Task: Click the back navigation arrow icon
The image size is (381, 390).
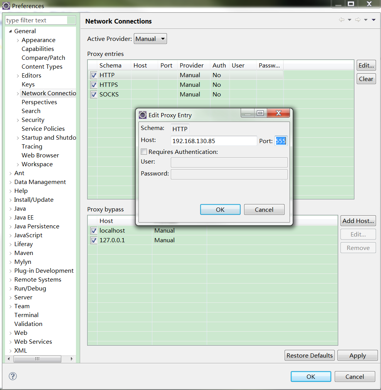Action: pyautogui.click(x=341, y=20)
